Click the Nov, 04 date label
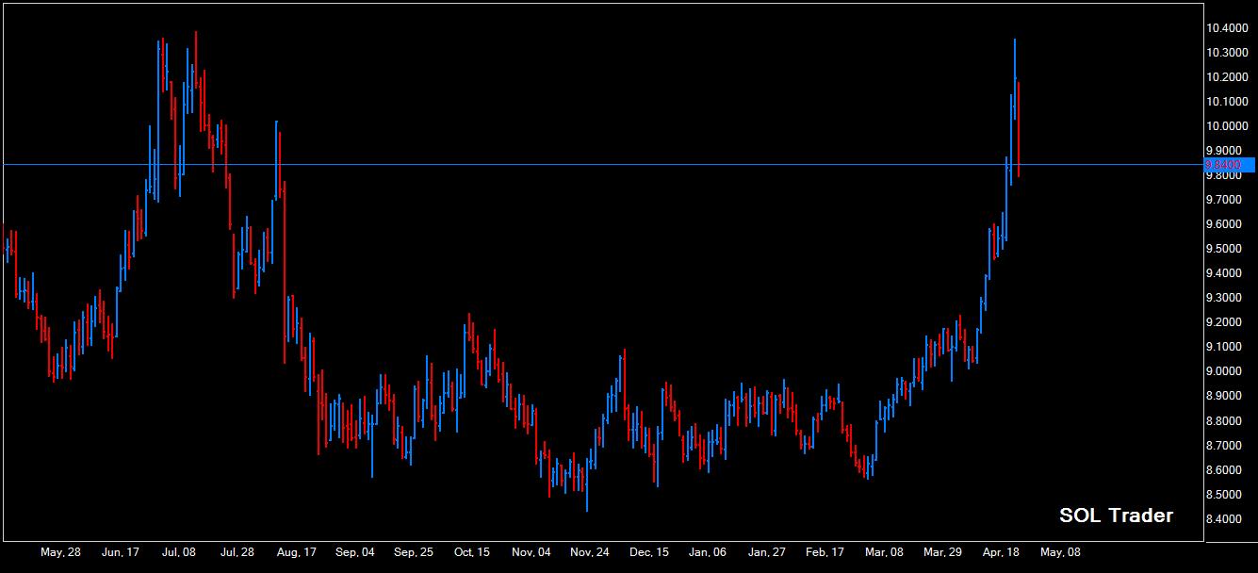Screen dimensions: 1258x573 point(531,553)
